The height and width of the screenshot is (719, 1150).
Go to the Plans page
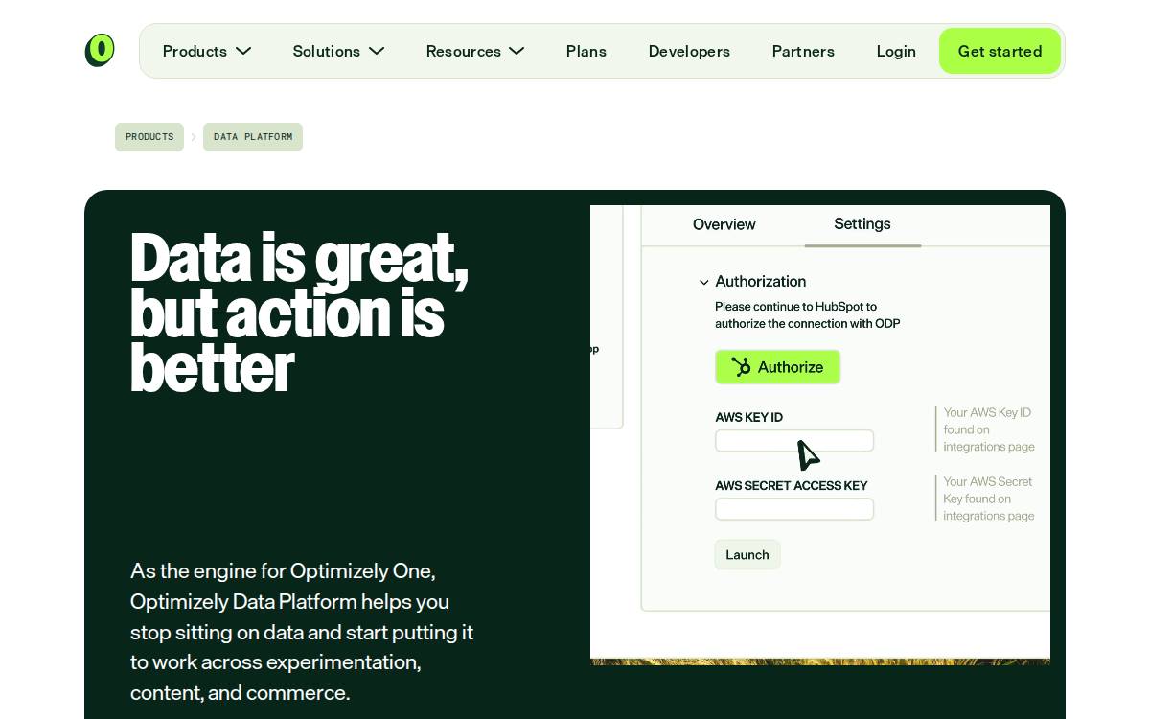coord(586,51)
